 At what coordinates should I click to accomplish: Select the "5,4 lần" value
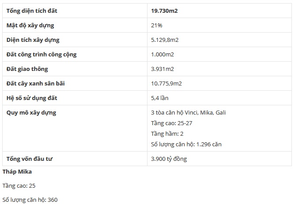coord(160,98)
